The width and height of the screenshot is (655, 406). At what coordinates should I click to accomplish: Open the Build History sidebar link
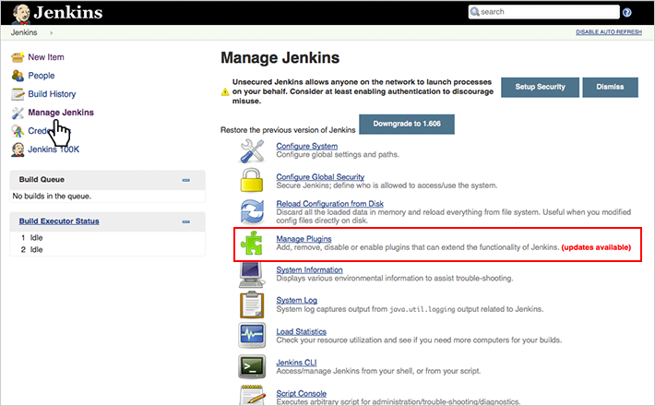tap(52, 94)
